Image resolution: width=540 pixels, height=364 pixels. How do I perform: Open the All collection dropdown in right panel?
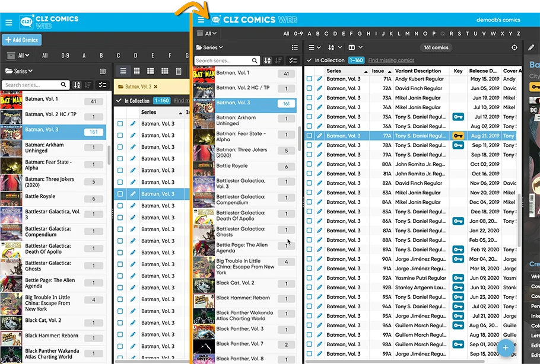[x=207, y=33]
